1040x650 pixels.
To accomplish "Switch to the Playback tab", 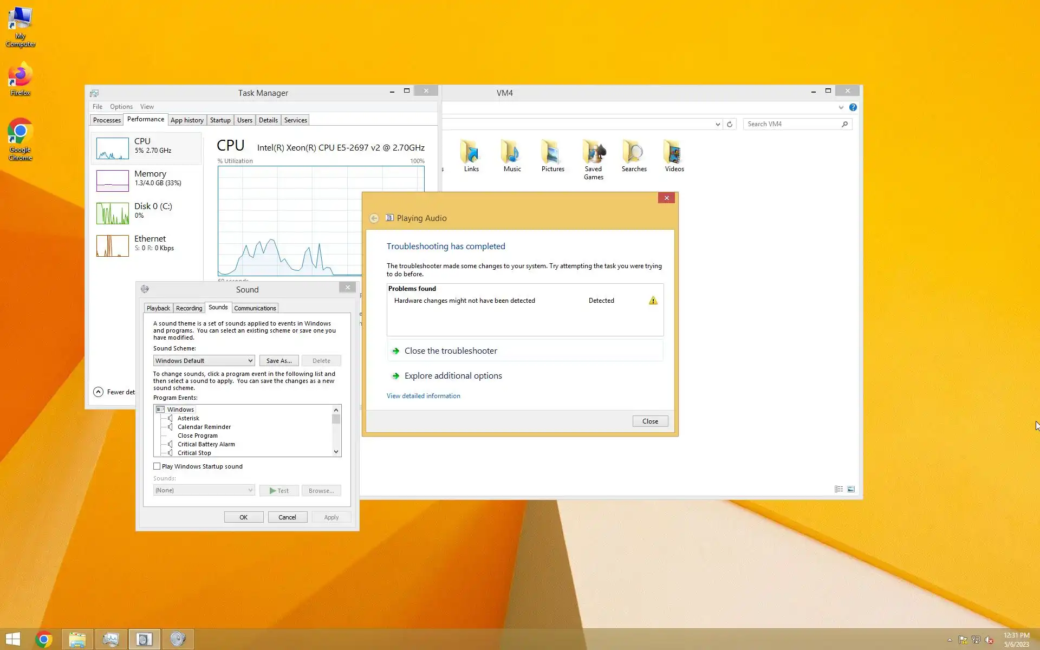I will coord(158,308).
